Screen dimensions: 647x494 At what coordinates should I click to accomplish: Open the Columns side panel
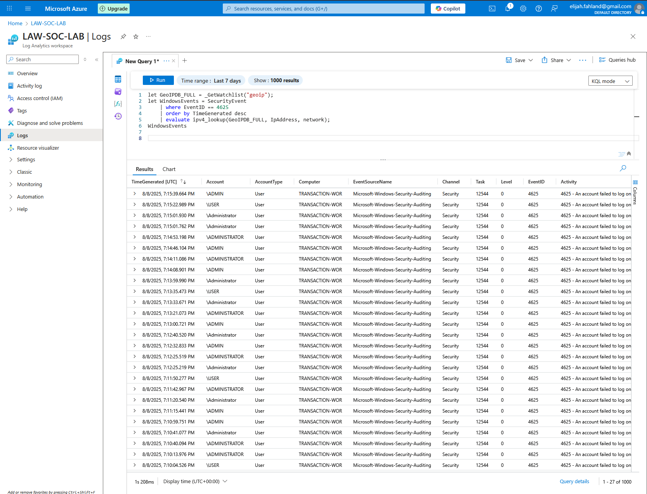pyautogui.click(x=635, y=192)
